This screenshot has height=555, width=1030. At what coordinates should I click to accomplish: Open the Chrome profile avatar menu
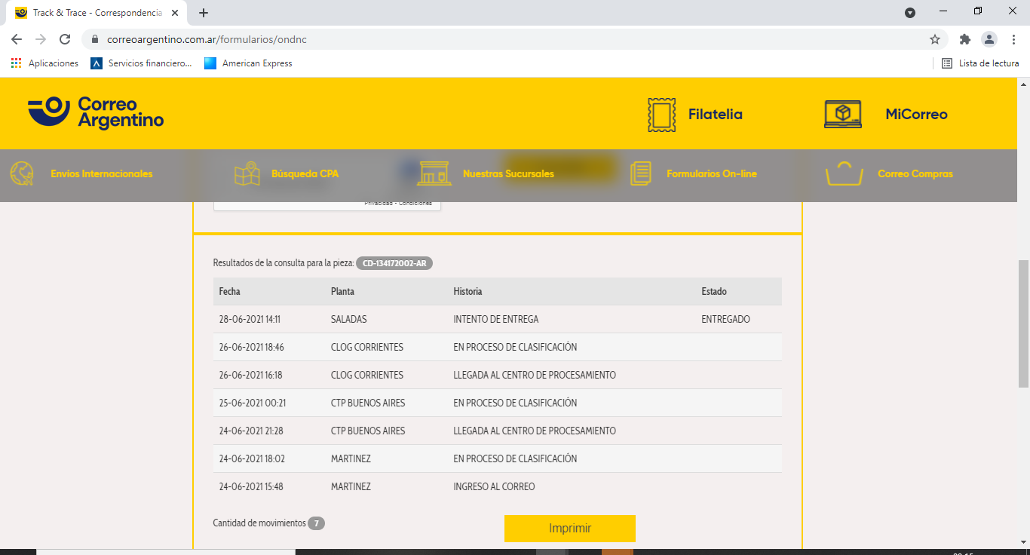click(x=989, y=39)
